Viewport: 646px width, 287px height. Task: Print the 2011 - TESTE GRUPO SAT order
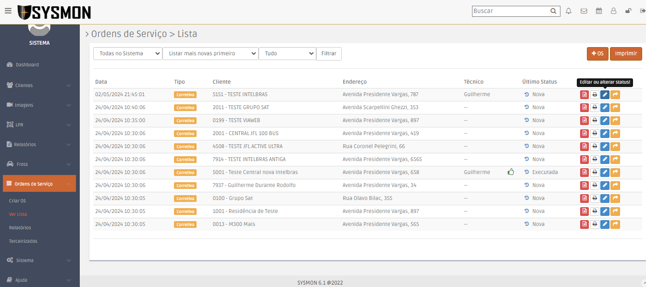595,108
